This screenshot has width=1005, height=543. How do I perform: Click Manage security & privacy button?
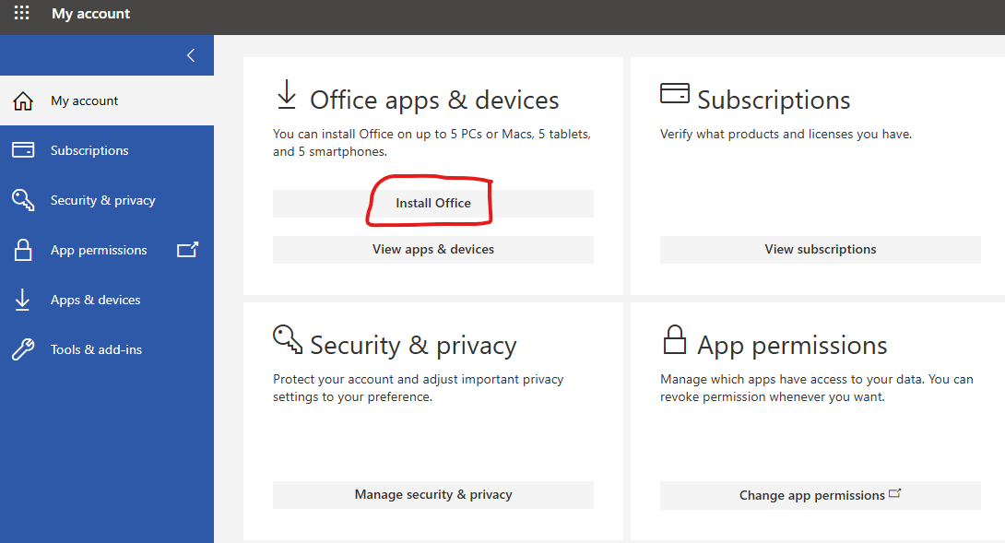tap(433, 495)
